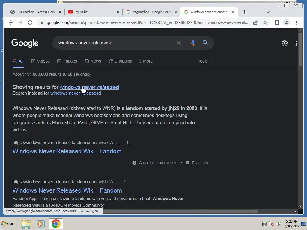
Task: Click the vertical scrollbar down arrow
Action: (300, 206)
